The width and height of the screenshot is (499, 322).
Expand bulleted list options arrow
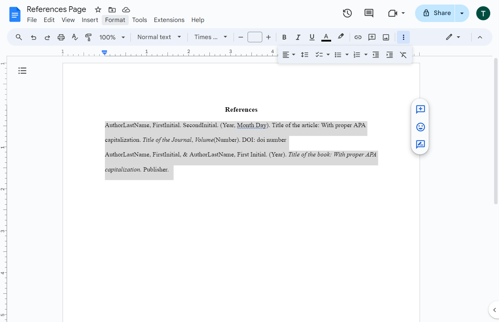tap(347, 55)
